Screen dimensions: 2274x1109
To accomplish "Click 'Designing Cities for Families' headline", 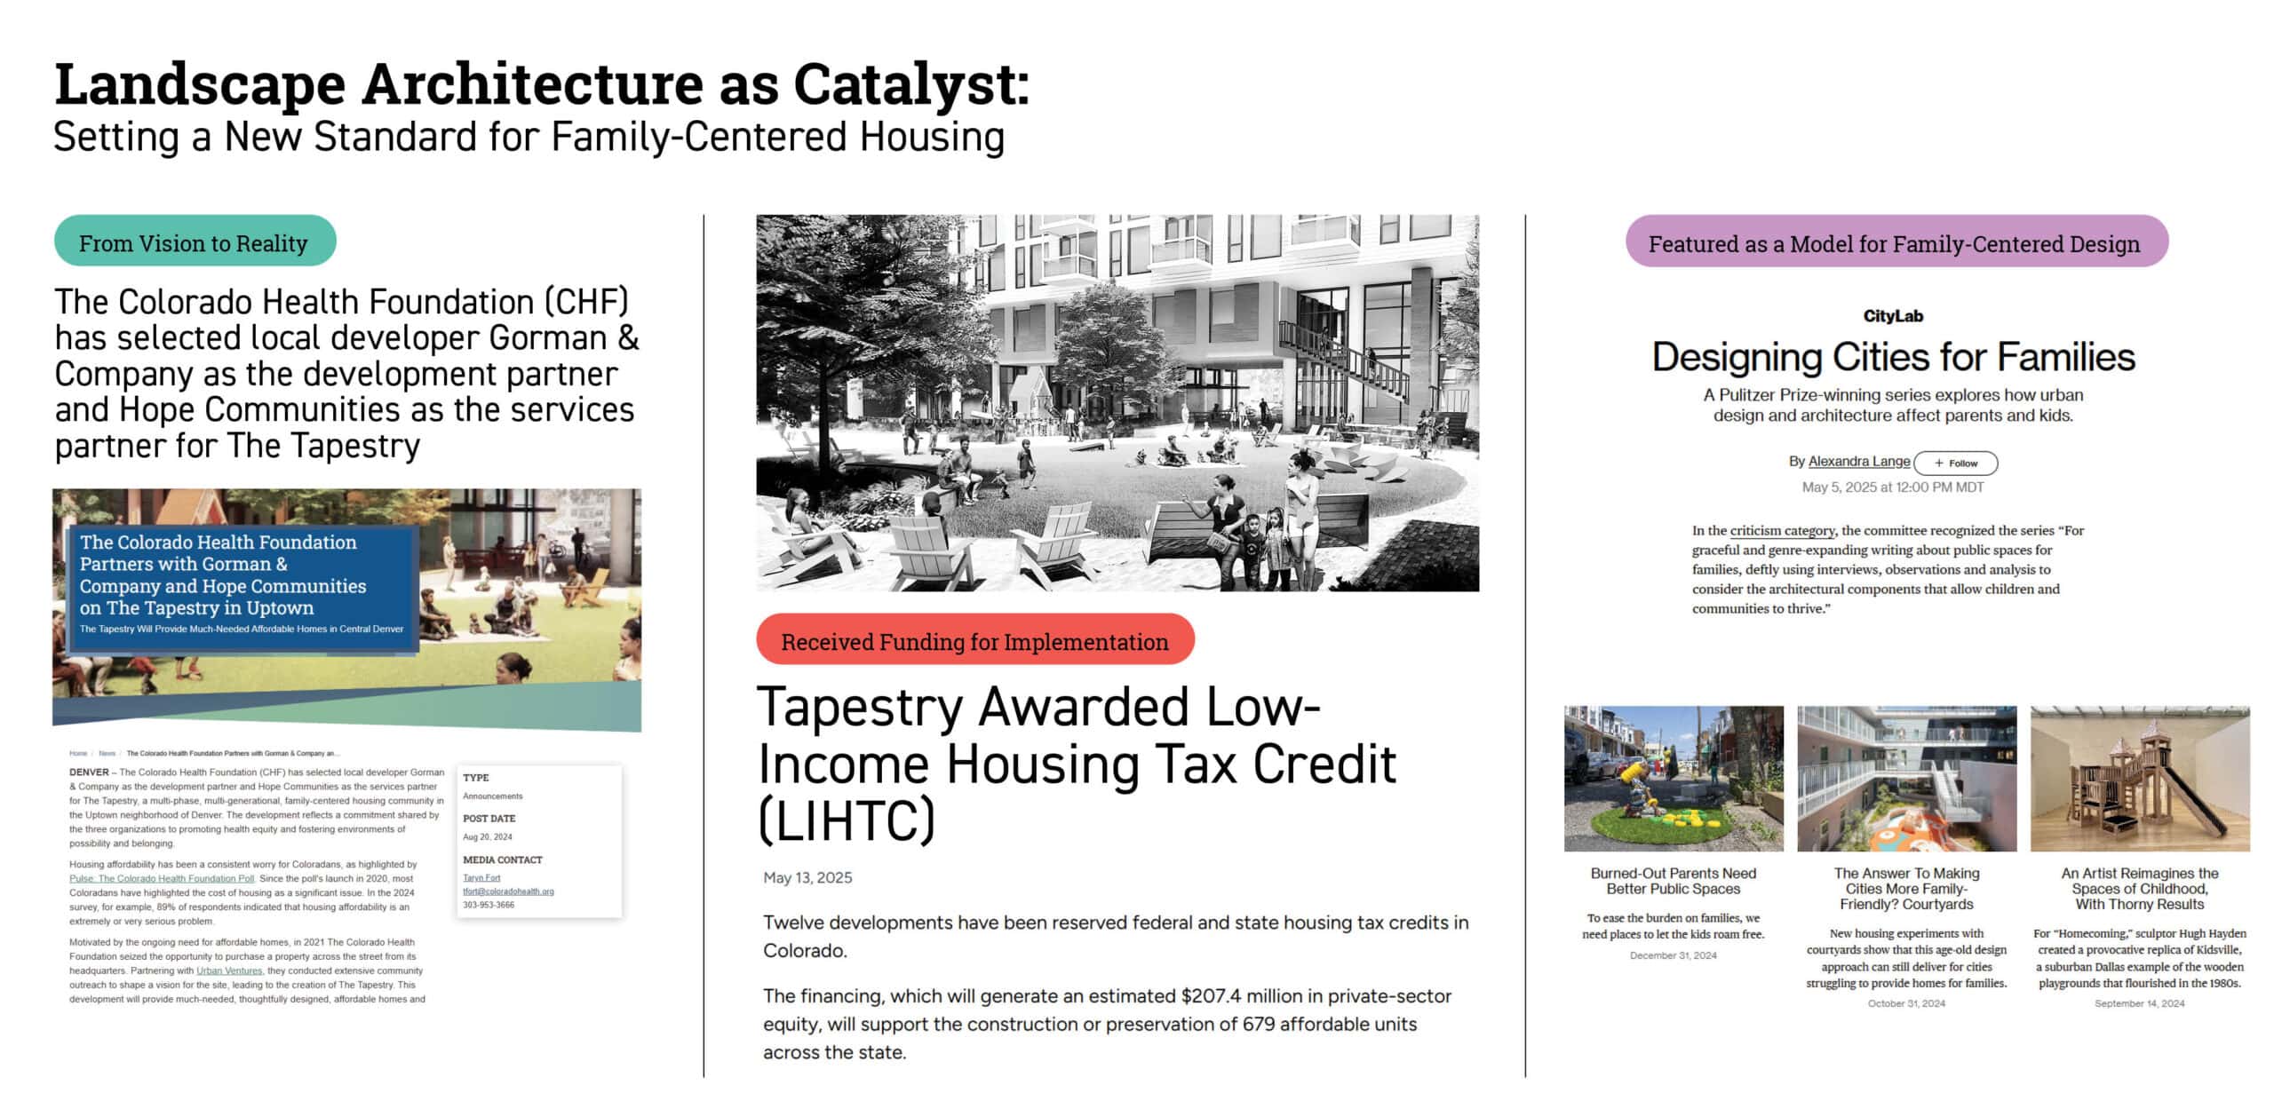I will 1892,357.
